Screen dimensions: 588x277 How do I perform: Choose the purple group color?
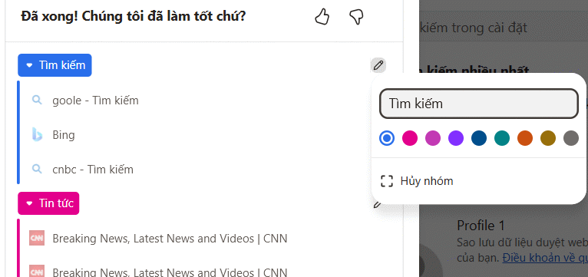pyautogui.click(x=456, y=138)
